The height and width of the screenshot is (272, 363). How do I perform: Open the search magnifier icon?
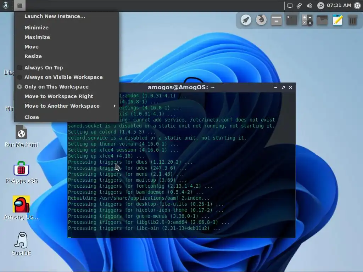[320, 6]
